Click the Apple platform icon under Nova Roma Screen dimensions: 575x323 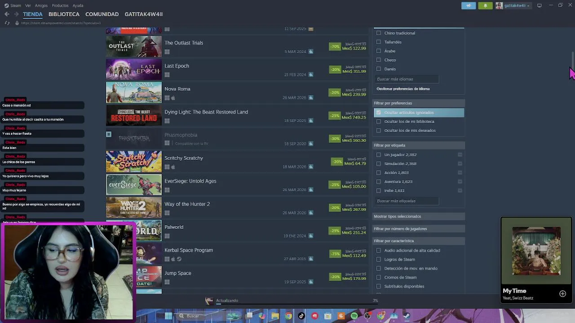[173, 98]
